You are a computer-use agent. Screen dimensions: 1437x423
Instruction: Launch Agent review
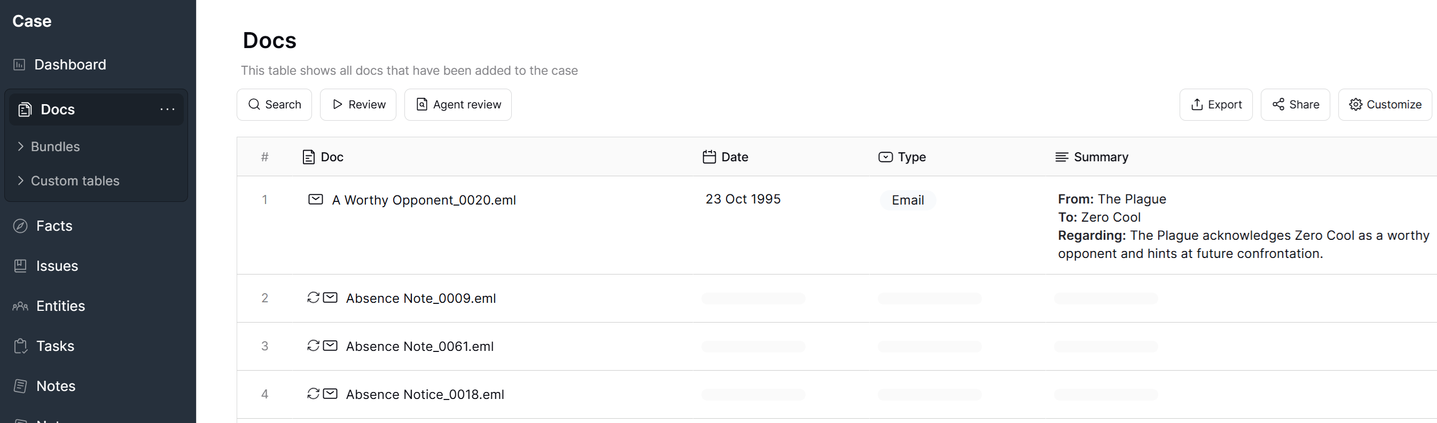tap(457, 105)
